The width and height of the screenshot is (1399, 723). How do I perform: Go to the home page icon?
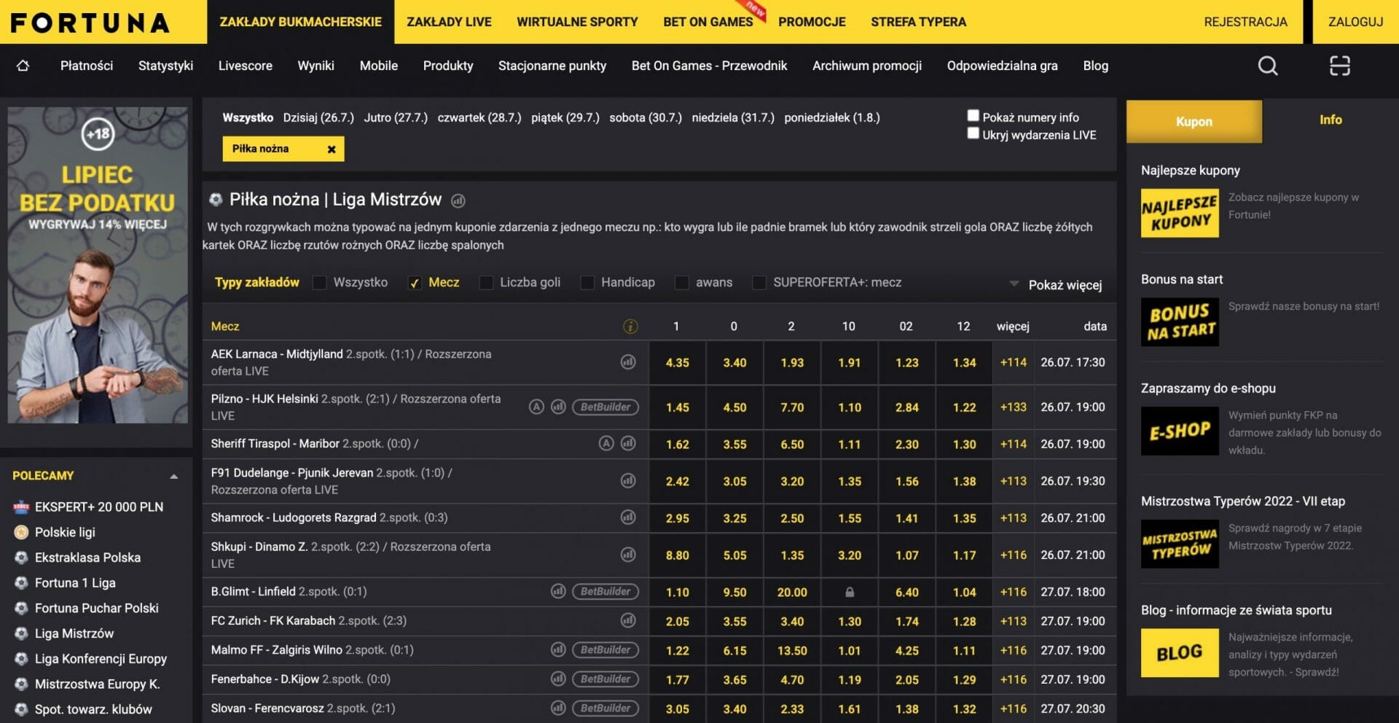(x=23, y=66)
